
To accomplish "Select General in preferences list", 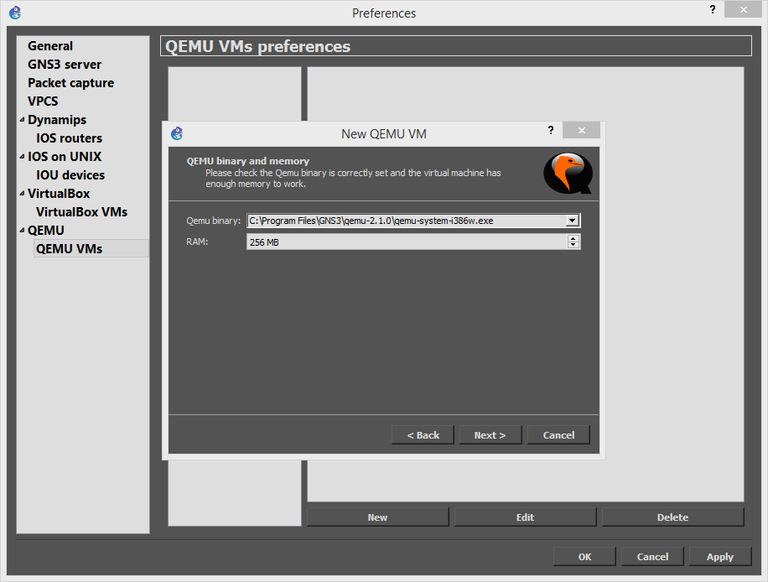I will click(50, 46).
